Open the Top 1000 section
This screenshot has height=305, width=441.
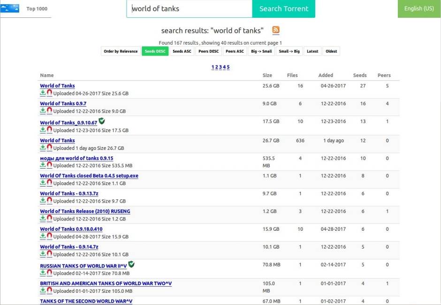pyautogui.click(x=37, y=8)
